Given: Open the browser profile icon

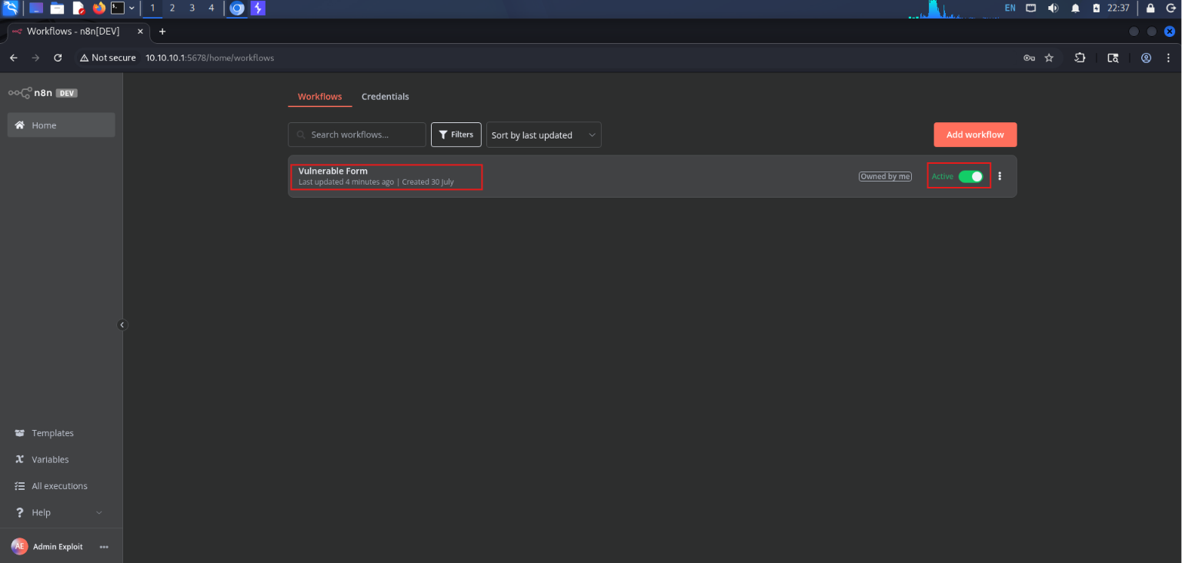Looking at the screenshot, I should pos(1146,58).
